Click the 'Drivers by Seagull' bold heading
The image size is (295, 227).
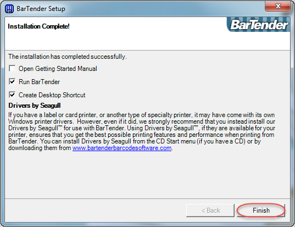35,106
